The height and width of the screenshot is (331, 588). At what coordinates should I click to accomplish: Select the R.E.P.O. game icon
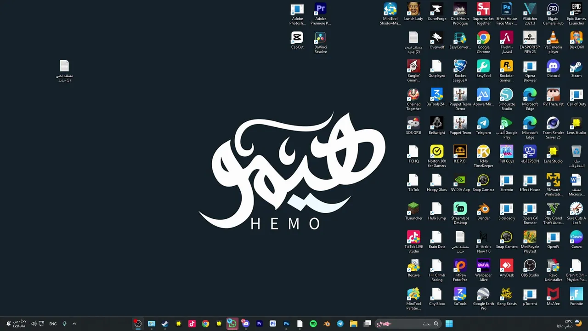coord(460,154)
